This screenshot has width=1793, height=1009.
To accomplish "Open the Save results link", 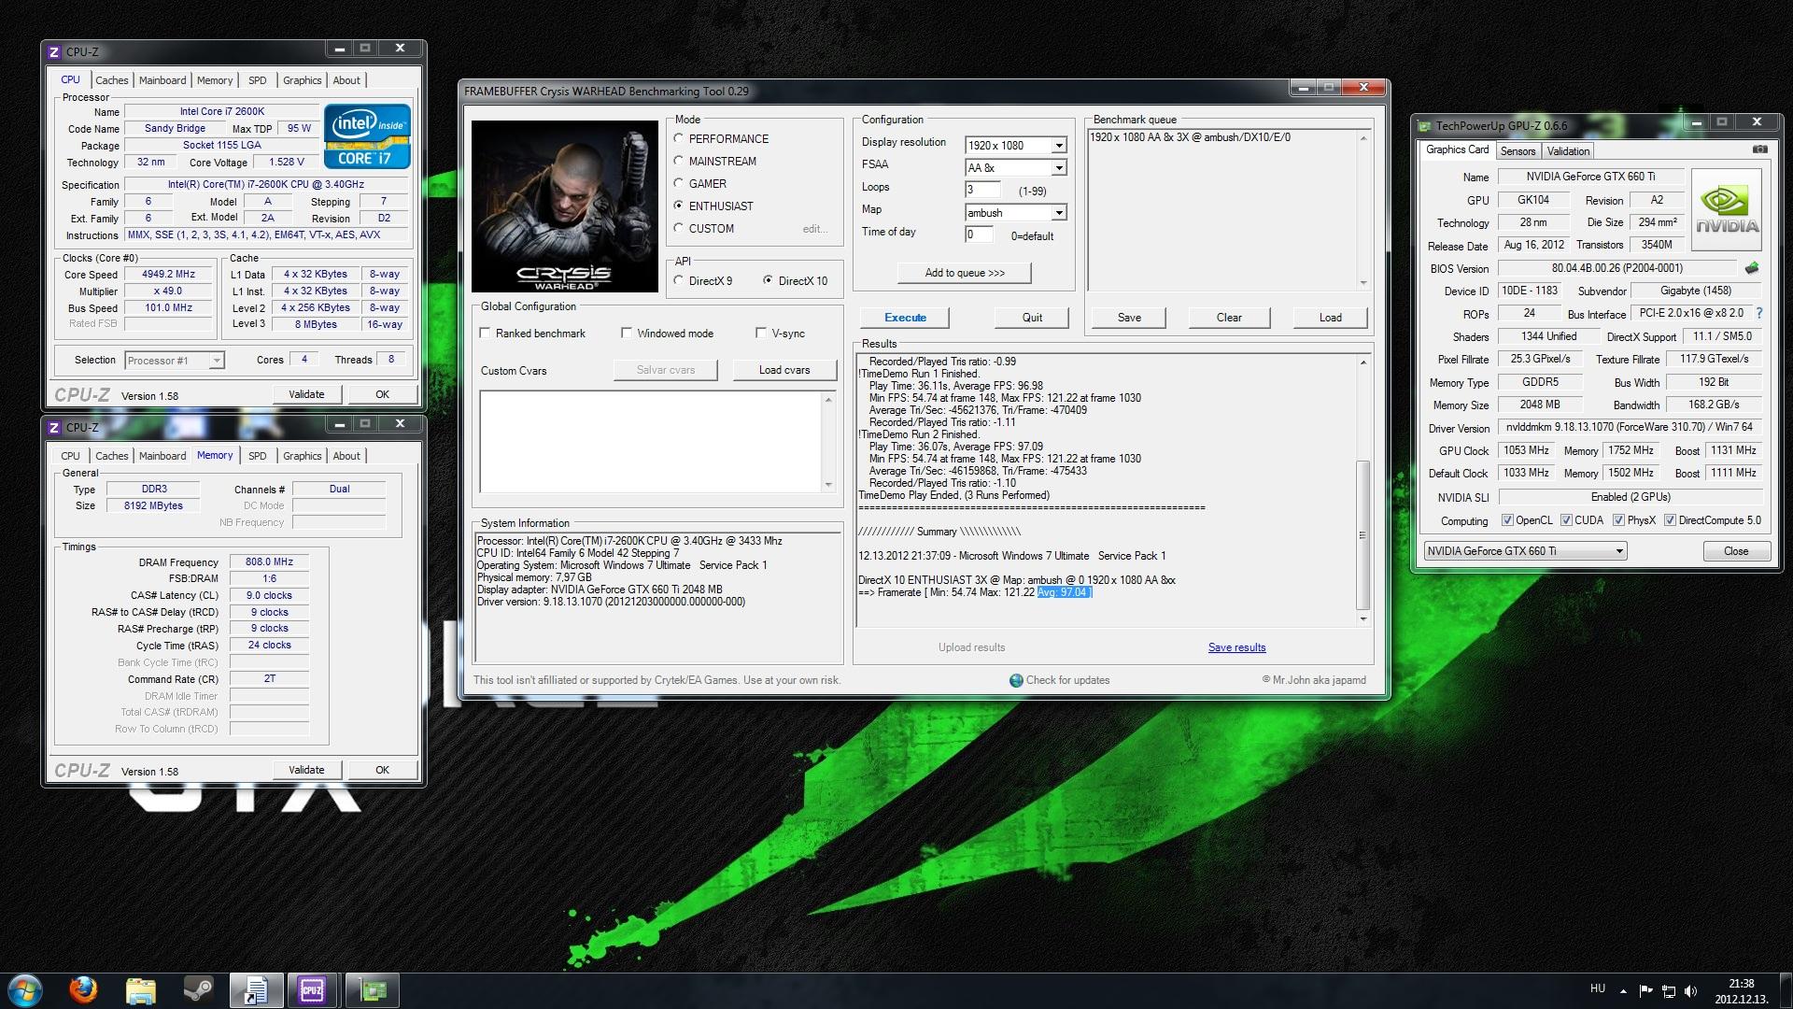I will click(x=1236, y=647).
